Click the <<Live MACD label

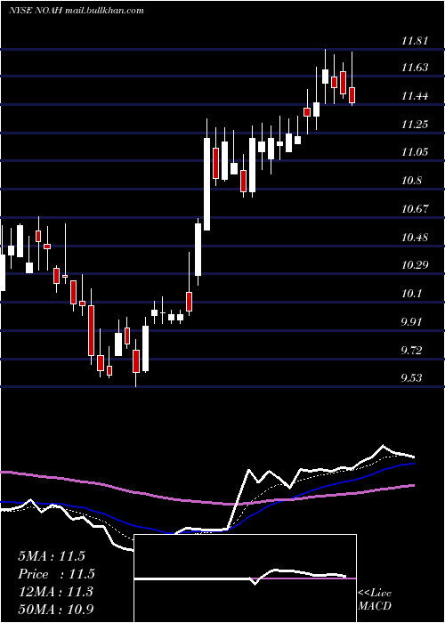click(x=375, y=599)
